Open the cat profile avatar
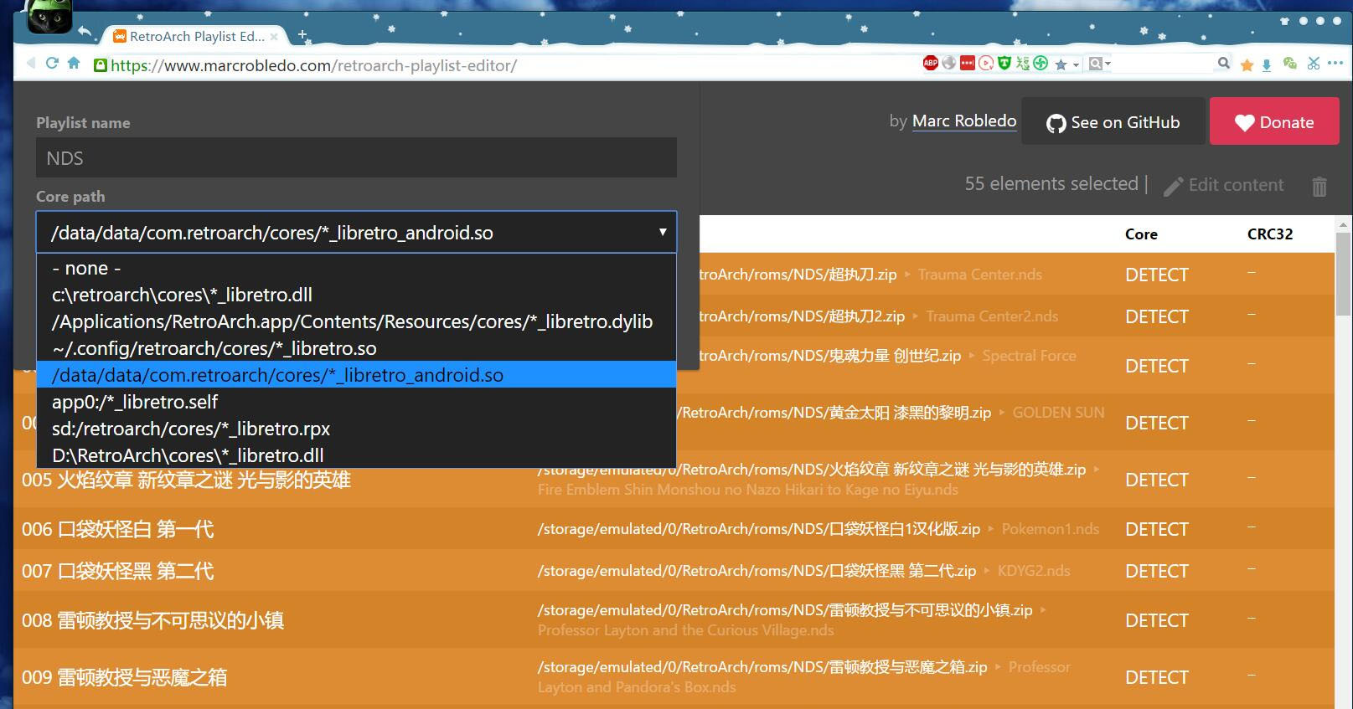This screenshot has width=1353, height=709. [x=49, y=17]
